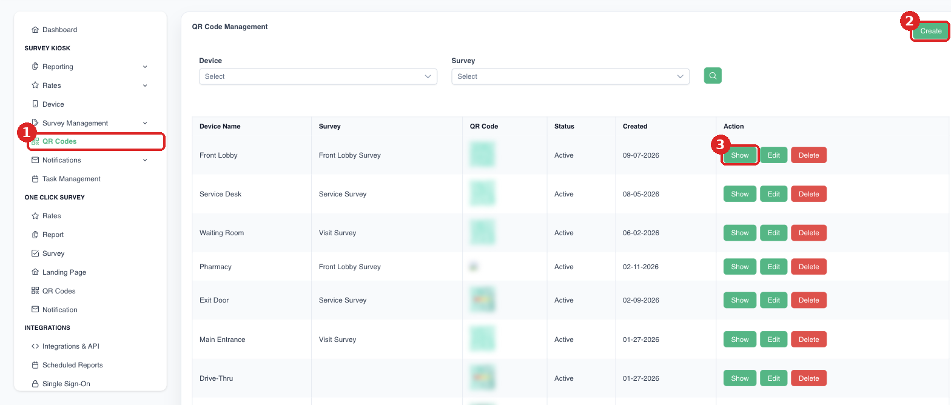
Task: Expand the Survey Management submenu
Action: click(145, 123)
